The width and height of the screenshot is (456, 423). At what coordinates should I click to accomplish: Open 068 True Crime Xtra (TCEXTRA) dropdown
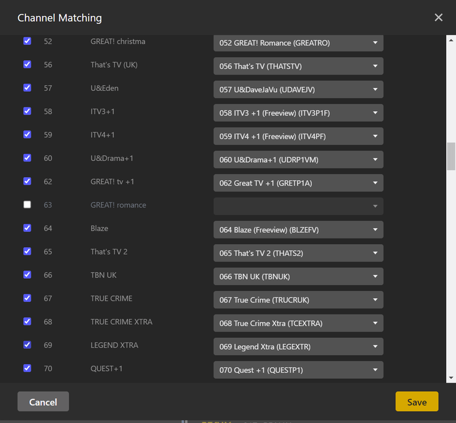[x=298, y=323]
